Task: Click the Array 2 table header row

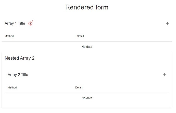Action: point(87,87)
